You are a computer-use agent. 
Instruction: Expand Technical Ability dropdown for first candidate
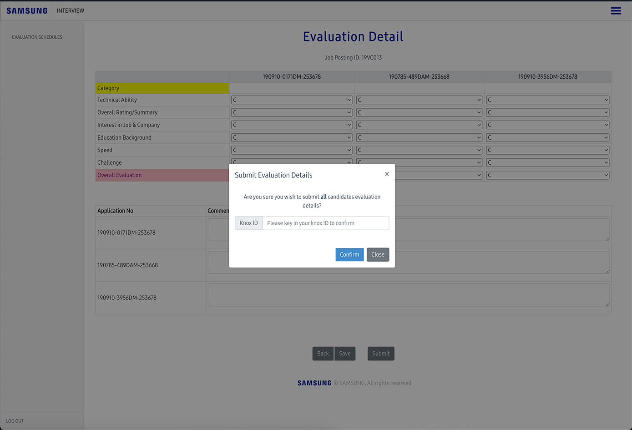click(292, 100)
